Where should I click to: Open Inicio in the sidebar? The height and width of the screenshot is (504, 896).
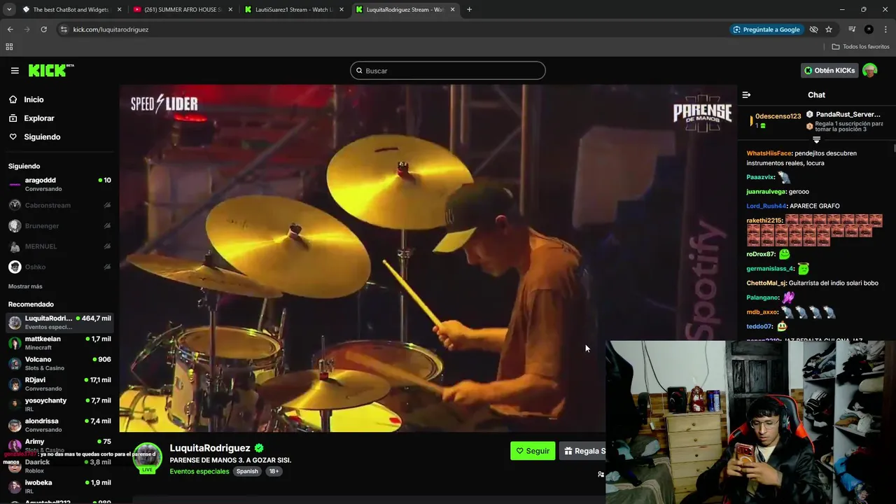[34, 99]
